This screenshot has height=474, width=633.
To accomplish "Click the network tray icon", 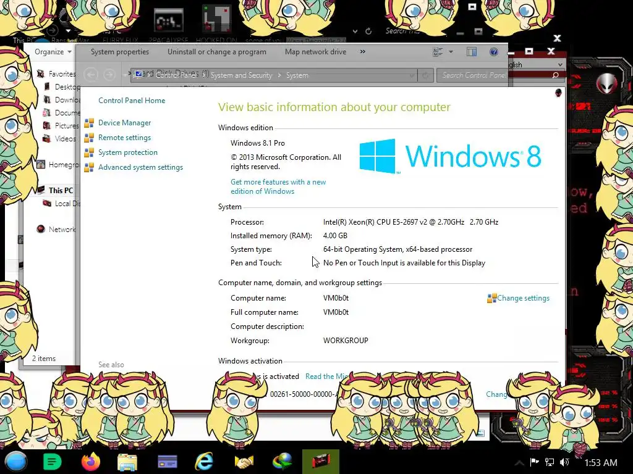I will pos(549,462).
